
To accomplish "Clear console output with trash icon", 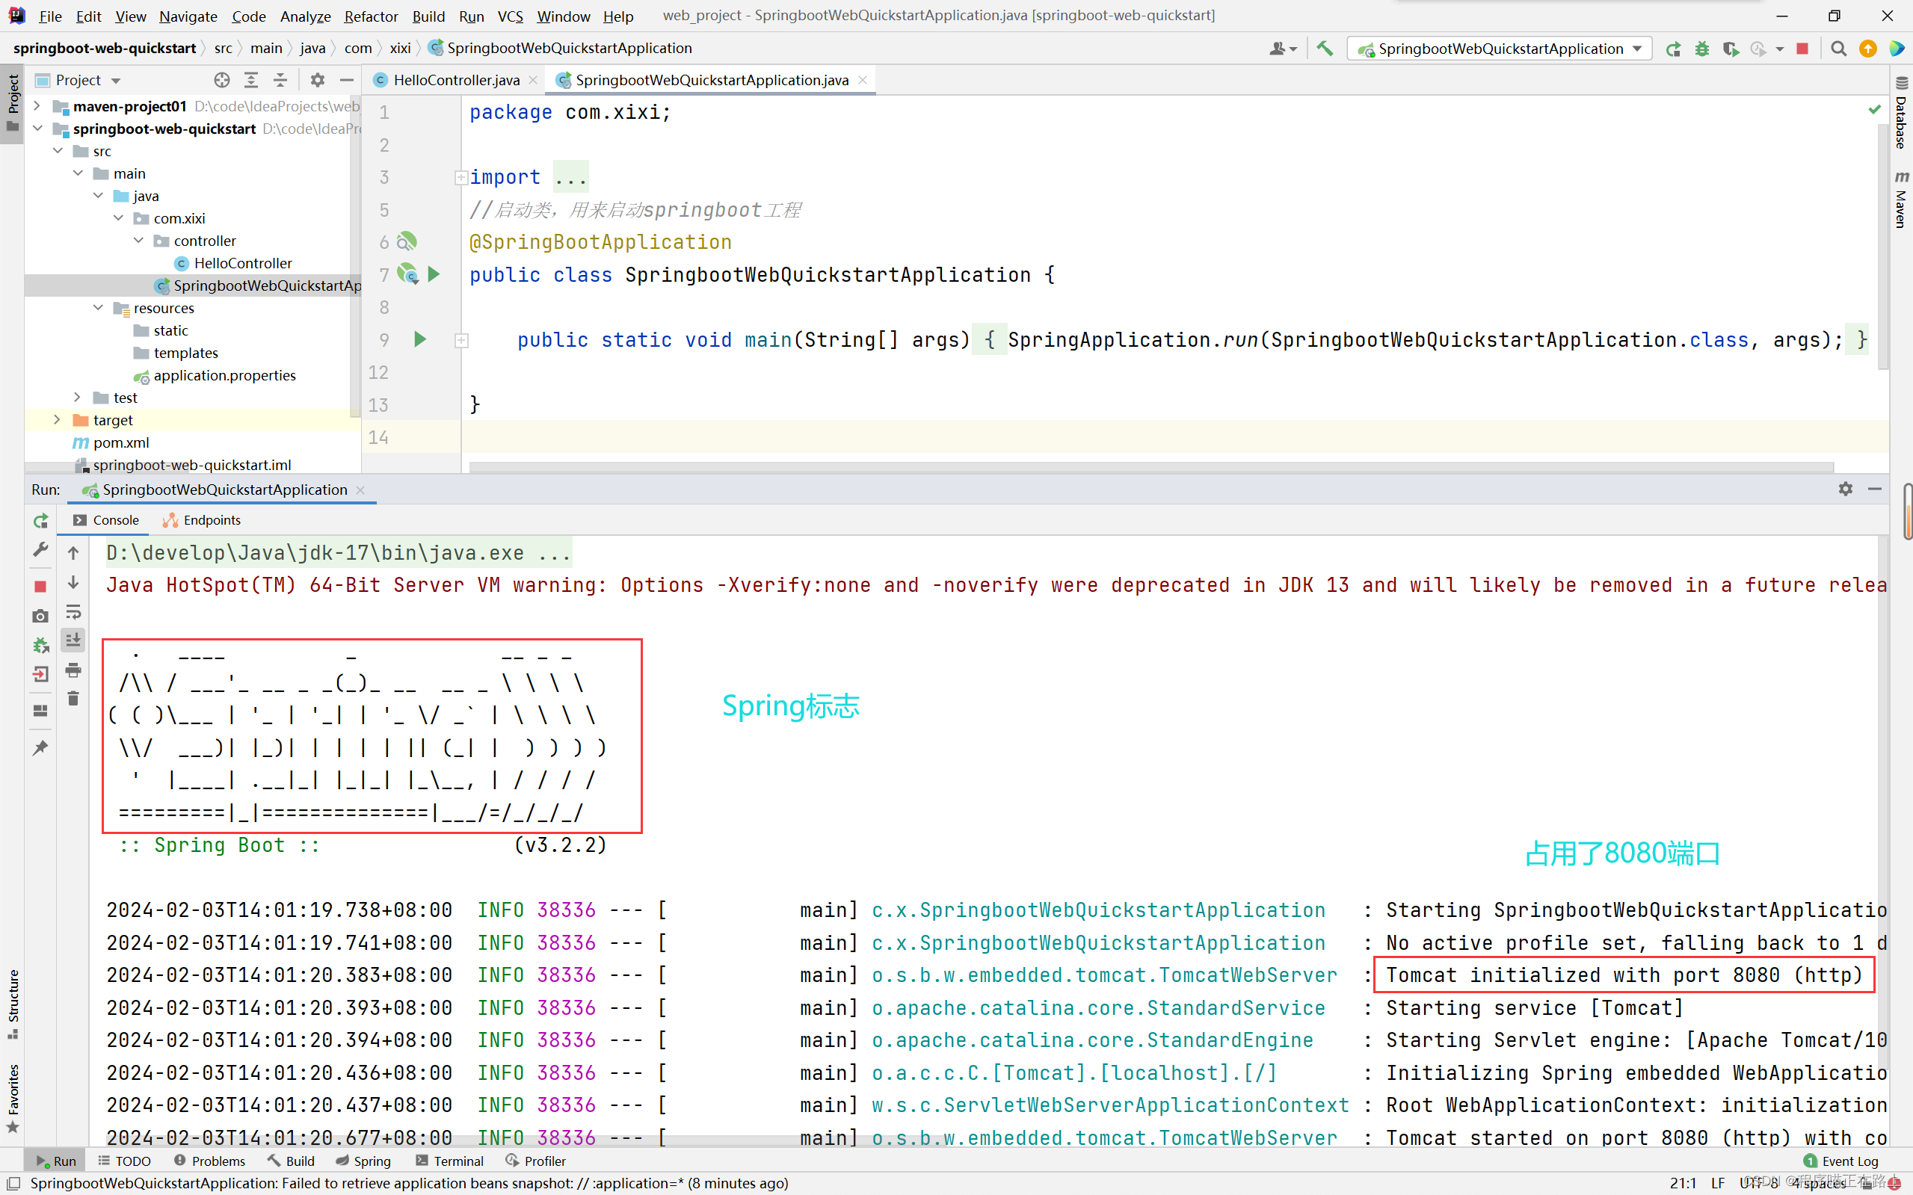I will click(x=73, y=699).
